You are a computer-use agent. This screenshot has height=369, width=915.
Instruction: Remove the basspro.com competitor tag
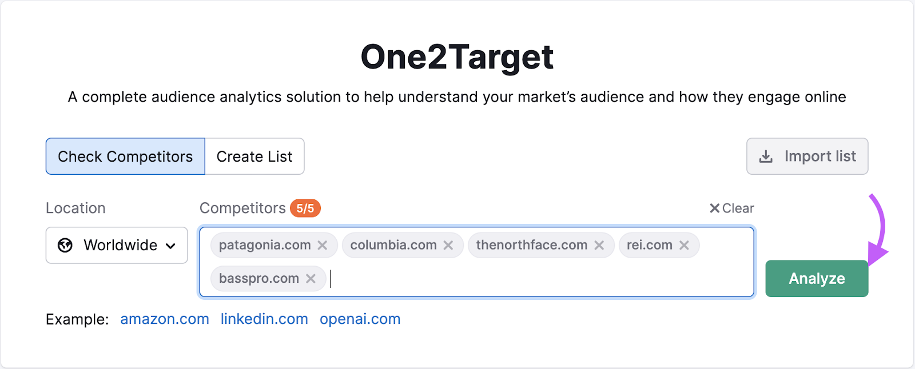pos(311,278)
